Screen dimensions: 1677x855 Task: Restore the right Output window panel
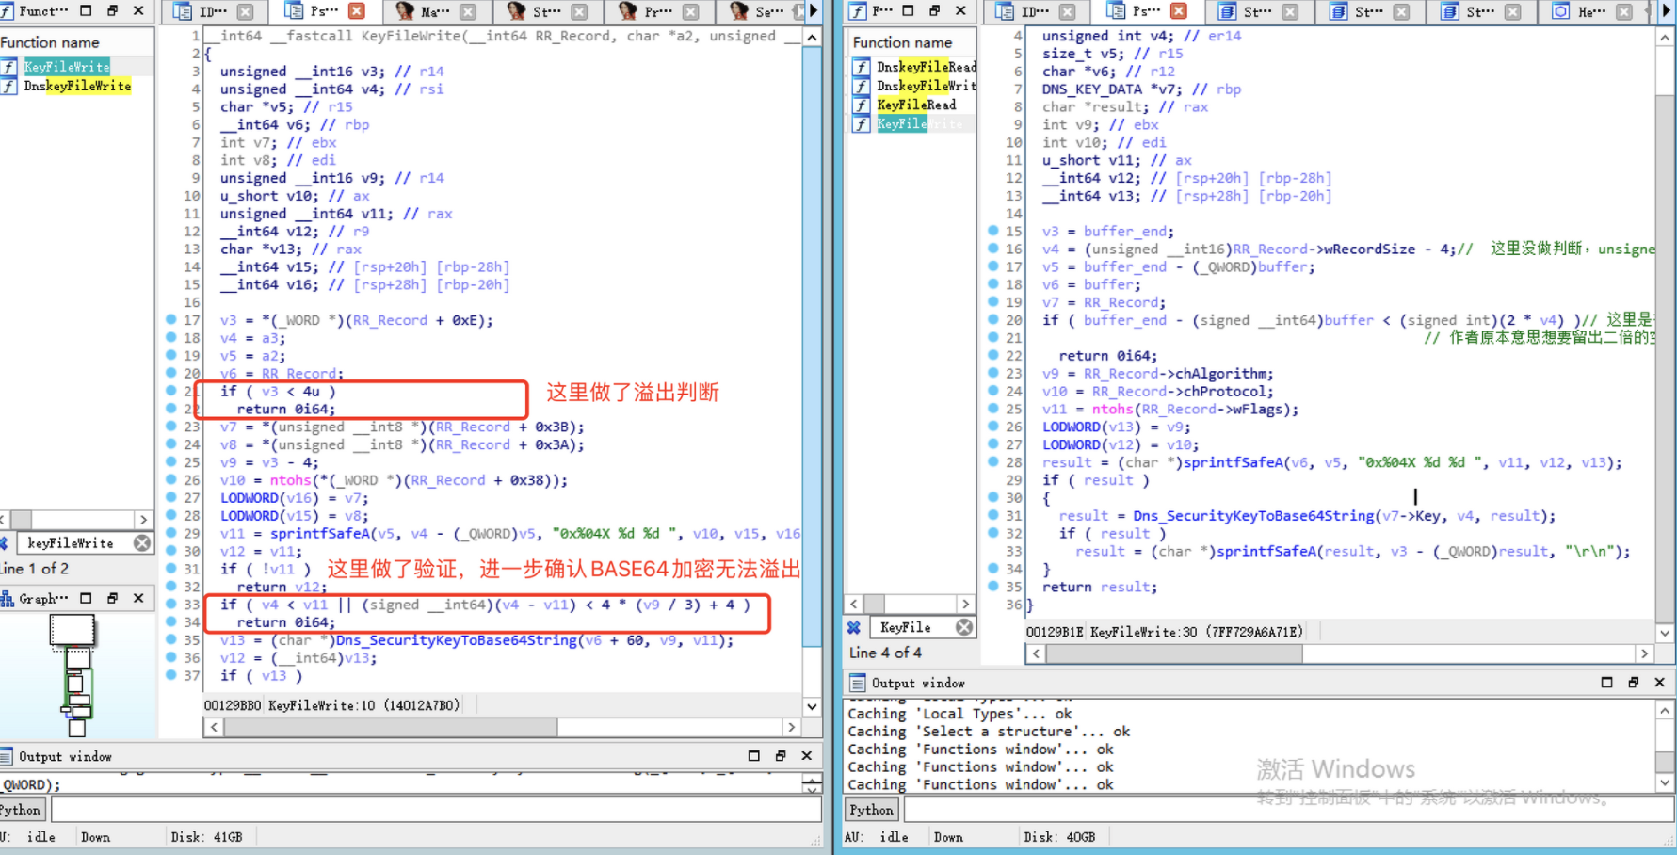1633,682
